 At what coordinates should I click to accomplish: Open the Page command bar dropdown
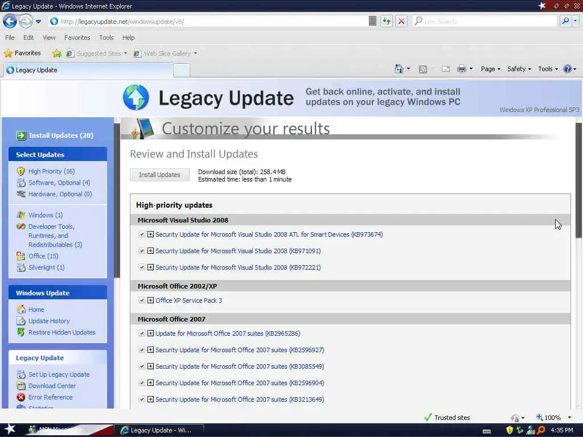click(490, 69)
